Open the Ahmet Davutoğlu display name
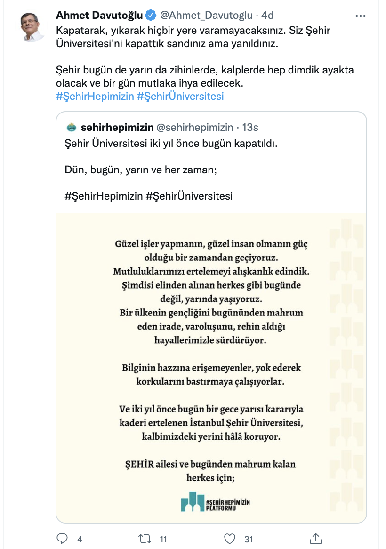Viewport: 386px width, 549px height. (99, 16)
